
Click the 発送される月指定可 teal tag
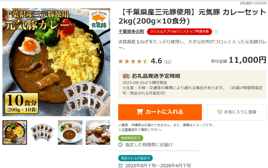(136, 158)
